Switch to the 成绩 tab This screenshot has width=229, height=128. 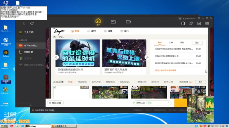click(x=108, y=31)
